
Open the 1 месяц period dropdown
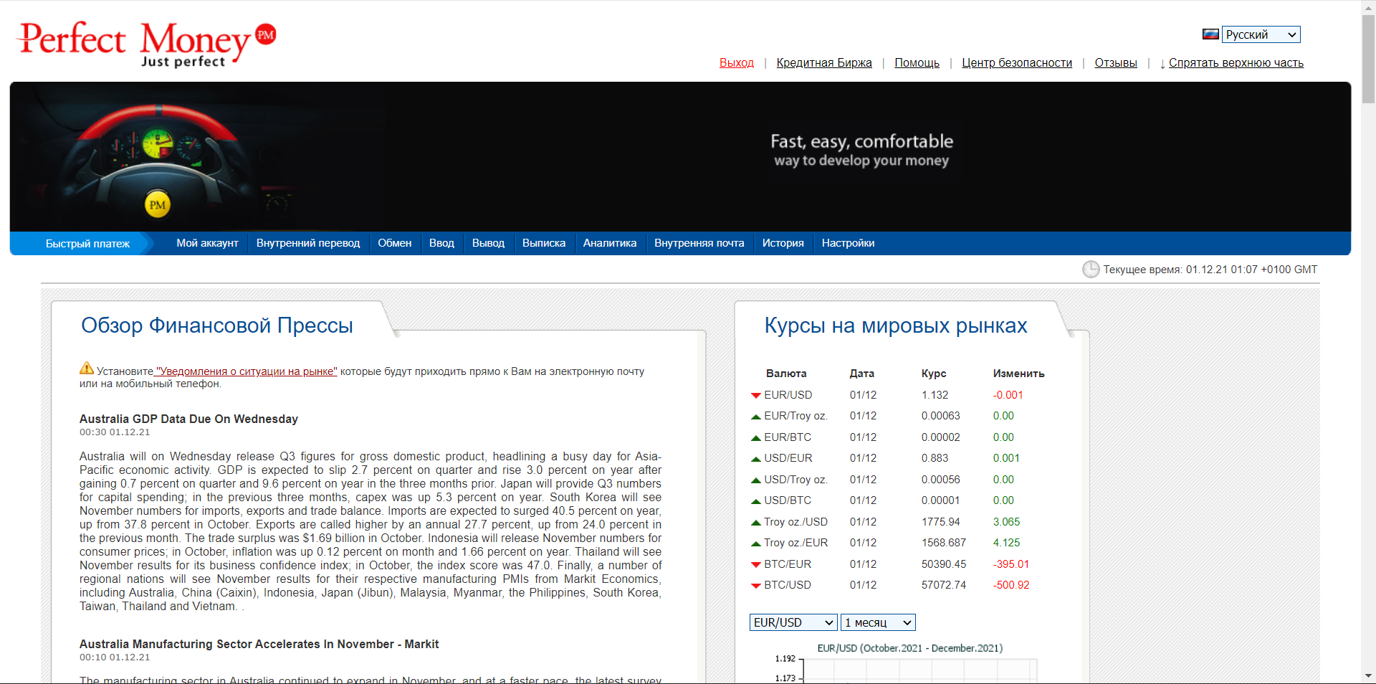pos(878,622)
